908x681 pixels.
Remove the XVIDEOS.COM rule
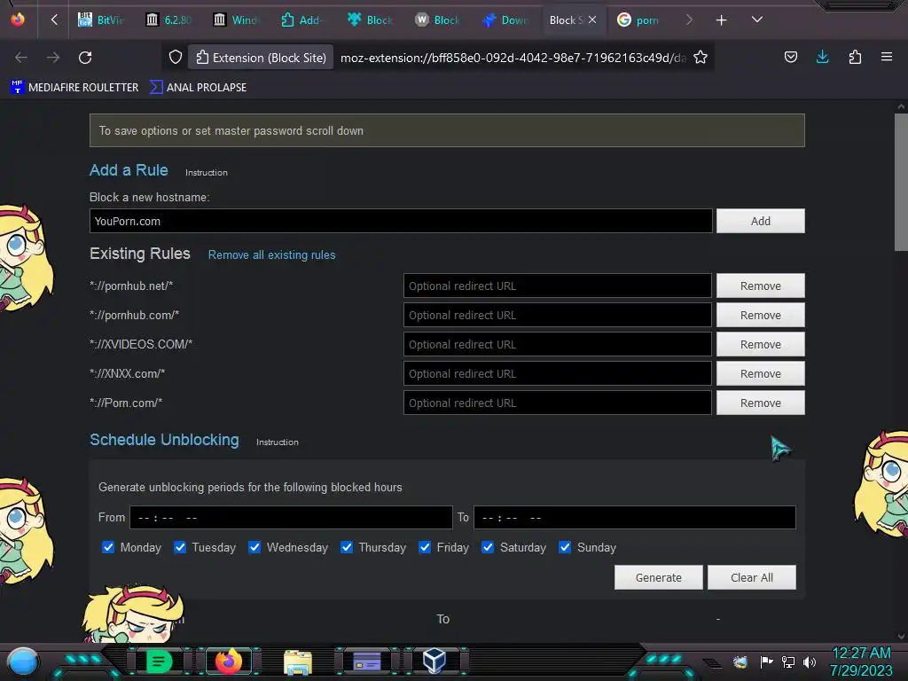click(x=760, y=345)
